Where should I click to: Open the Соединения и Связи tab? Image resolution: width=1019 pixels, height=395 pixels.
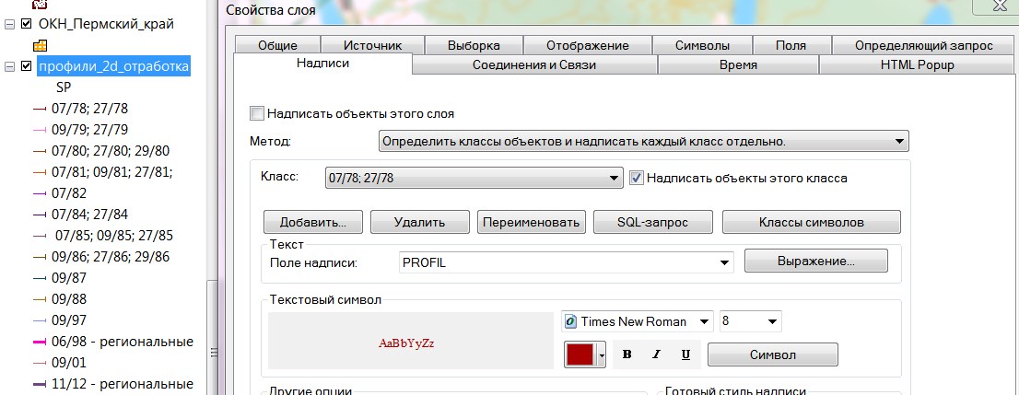click(x=534, y=65)
